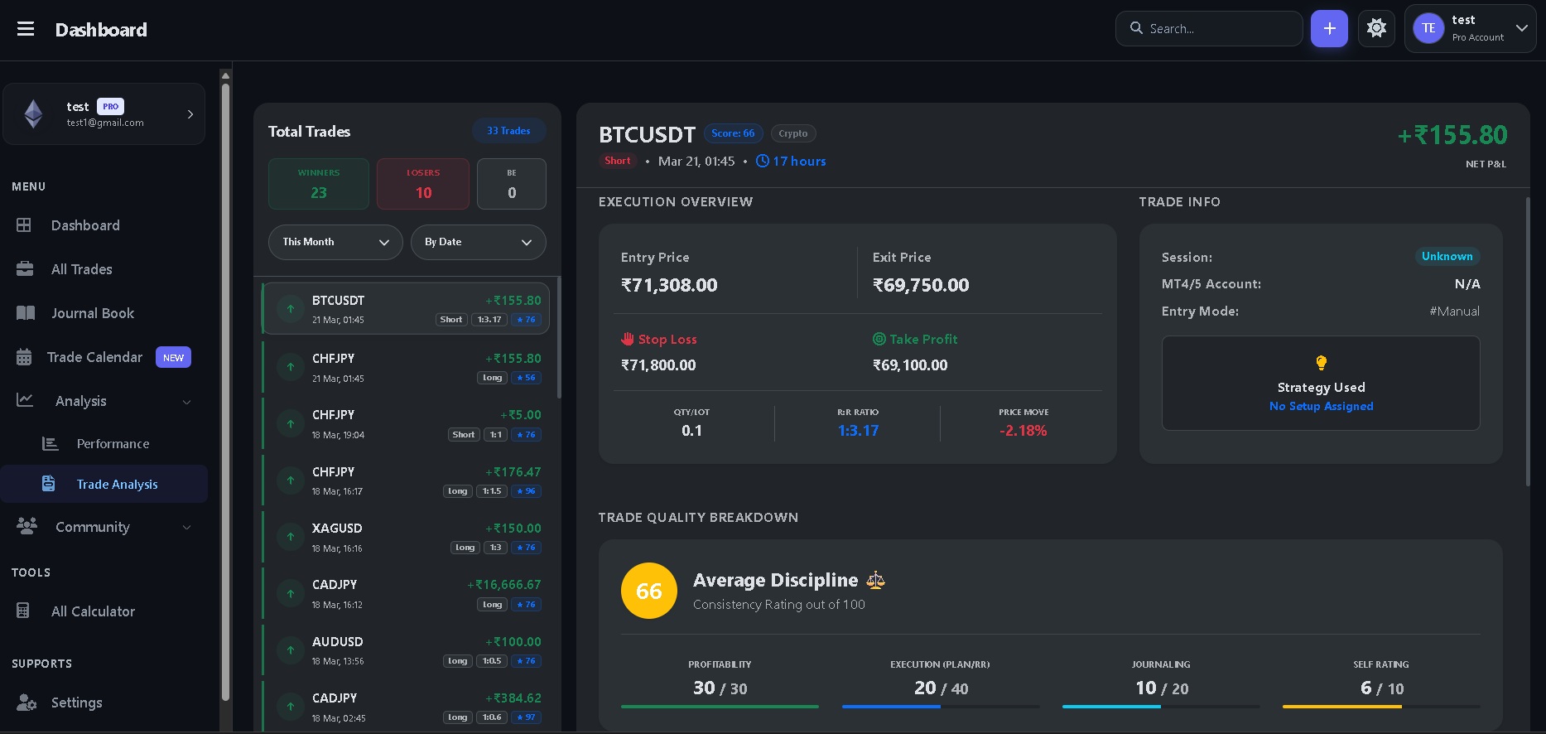Screen dimensions: 1546x734
Task: Toggle the theme sun icon
Action: (1376, 29)
